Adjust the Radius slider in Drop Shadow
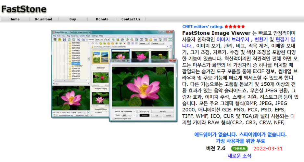Viewport: 304px width, 162px height. pyautogui.click(x=127, y=111)
